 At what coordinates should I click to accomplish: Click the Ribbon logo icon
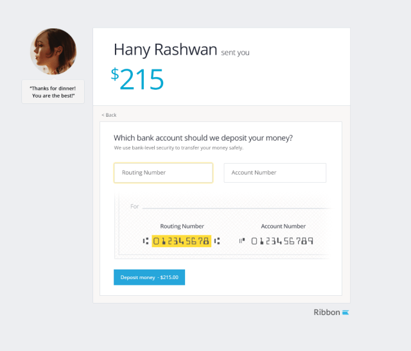[x=345, y=312]
